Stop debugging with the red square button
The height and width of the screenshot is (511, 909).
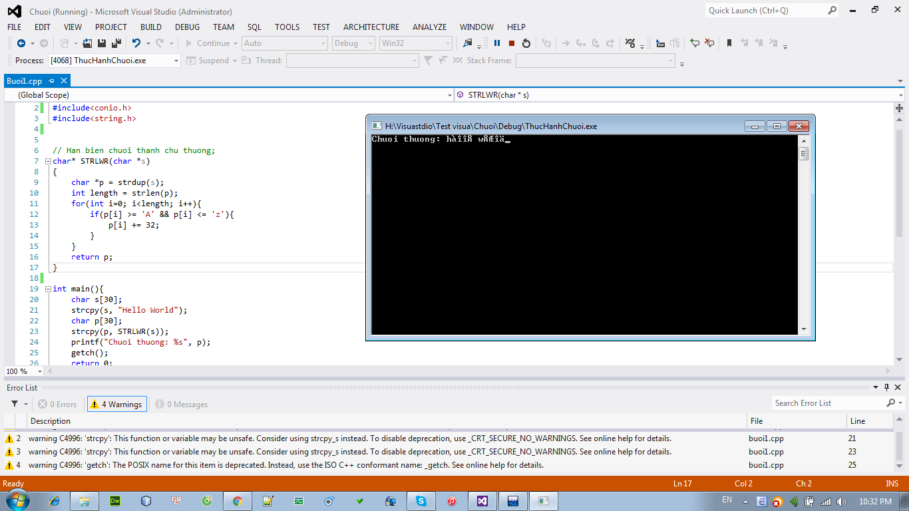pos(512,43)
